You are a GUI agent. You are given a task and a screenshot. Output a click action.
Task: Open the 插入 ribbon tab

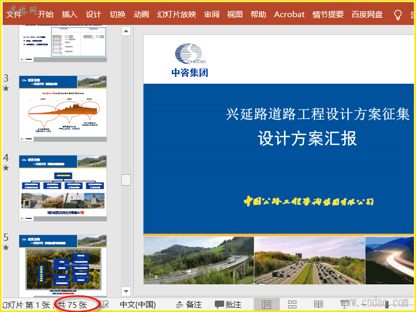(70, 15)
